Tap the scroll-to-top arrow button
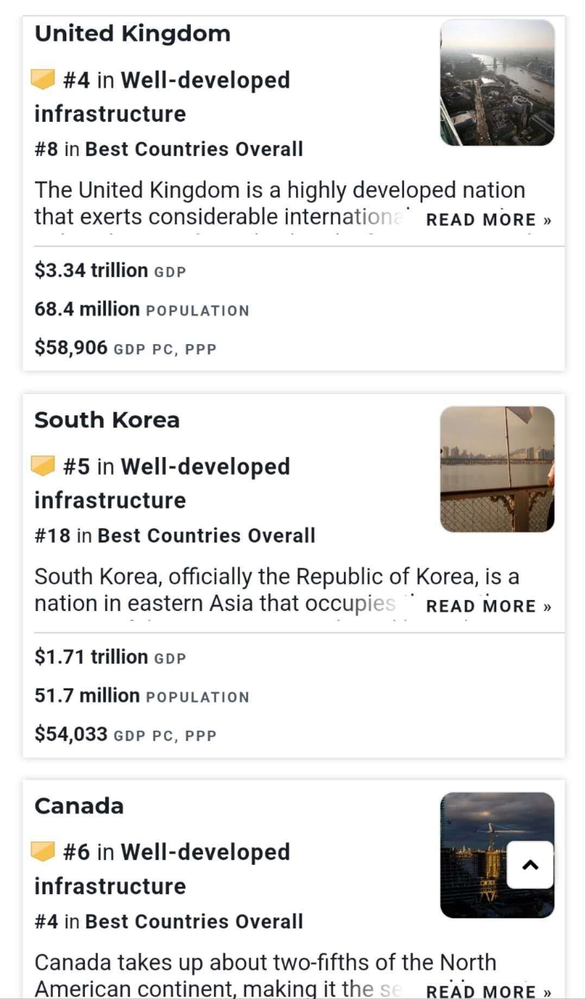Viewport: 586px width, 999px height. coord(530,865)
